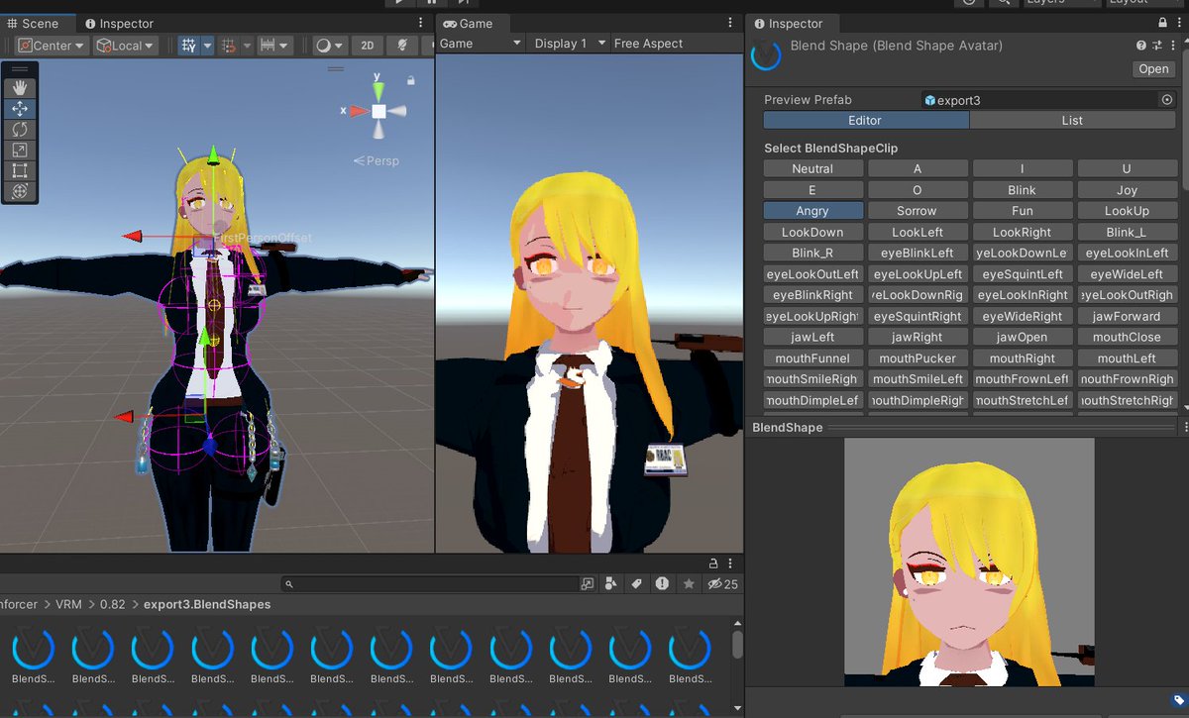This screenshot has width=1189, height=718.
Task: Toggle grid snapping icon in Scene toolbar
Action: pos(188,45)
